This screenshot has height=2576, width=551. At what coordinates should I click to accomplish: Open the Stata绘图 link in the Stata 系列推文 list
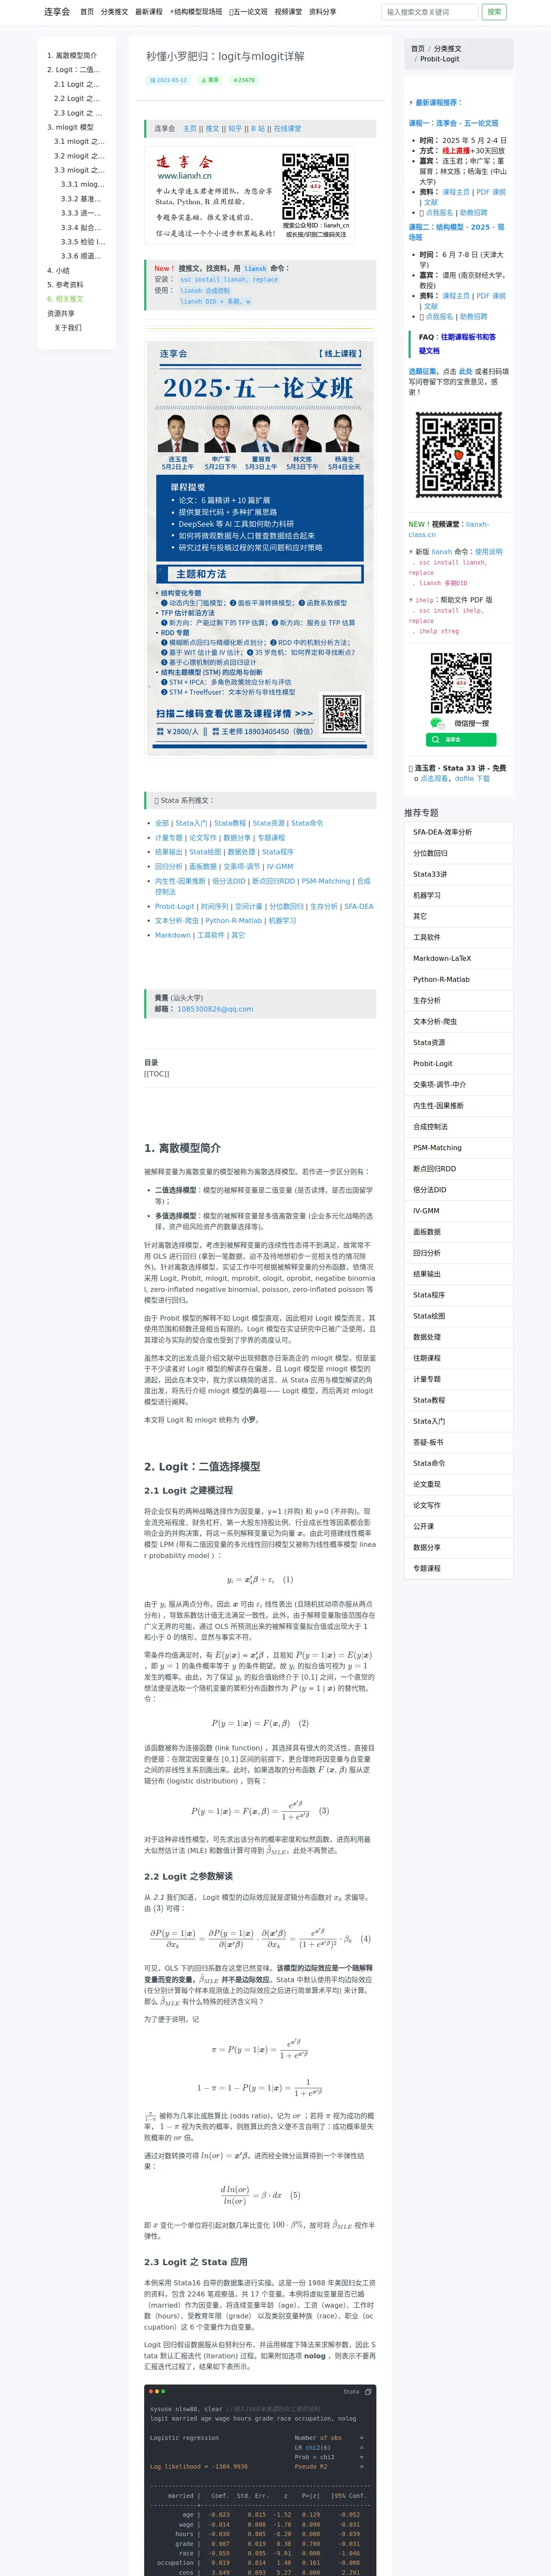pos(205,852)
